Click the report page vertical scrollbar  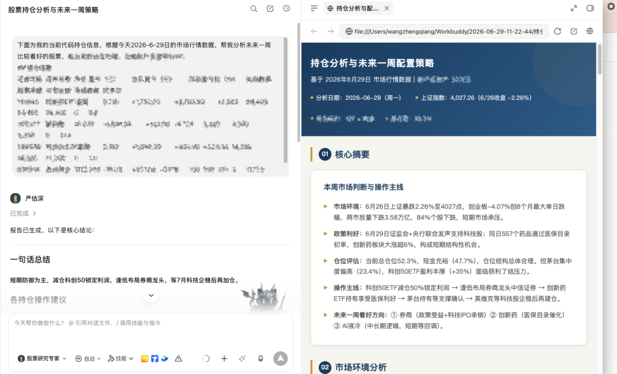(x=600, y=59)
